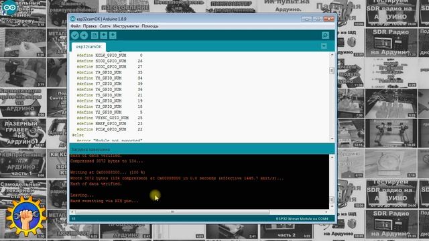Click 'Hard resetting via RTS pin...' console line
The width and height of the screenshot is (429, 241).
click(105, 201)
